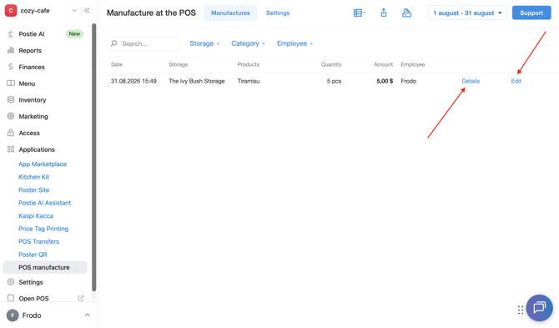Click the sidebar vertical scrollbar

tap(93, 157)
